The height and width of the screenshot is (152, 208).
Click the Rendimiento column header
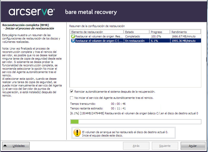186,32
